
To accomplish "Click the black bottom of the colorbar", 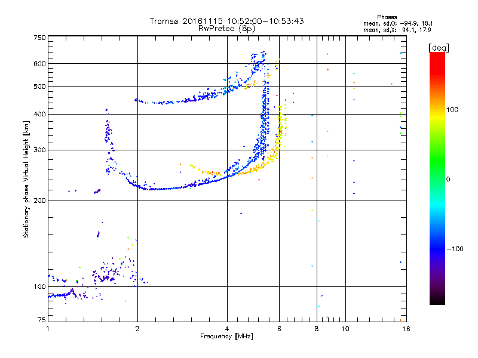I will (437, 301).
